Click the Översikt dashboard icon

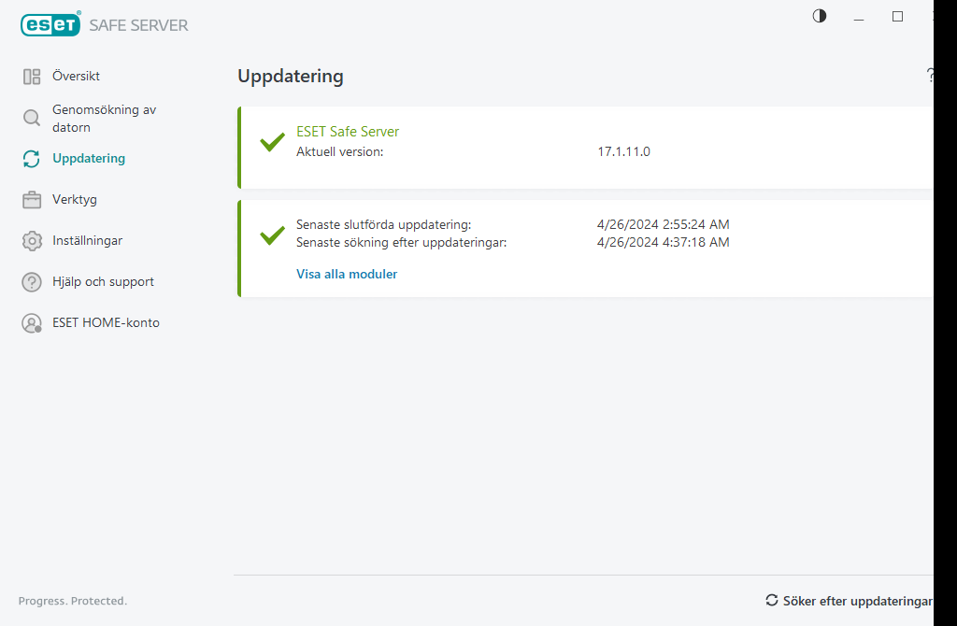pyautogui.click(x=32, y=77)
